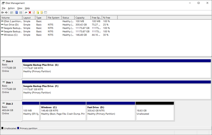Open Help via the blue question mark icon

click(17, 13)
